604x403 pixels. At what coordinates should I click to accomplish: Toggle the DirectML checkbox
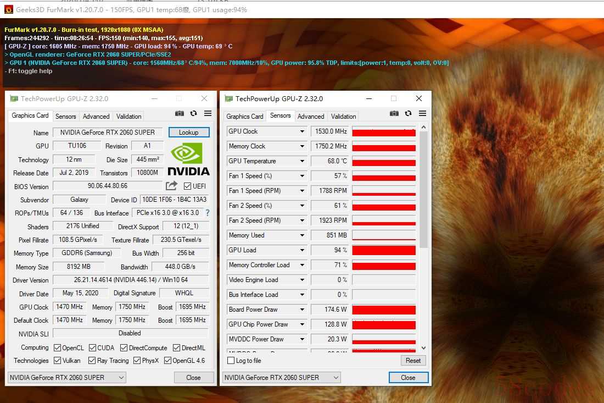[176, 348]
